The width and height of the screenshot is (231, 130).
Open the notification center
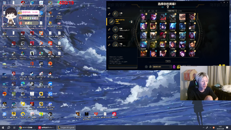click(227, 127)
